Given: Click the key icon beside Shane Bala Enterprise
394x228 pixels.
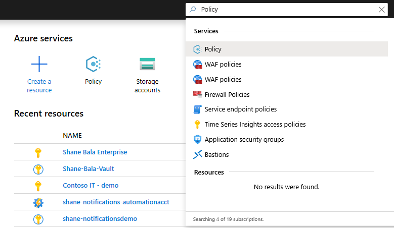Looking at the screenshot, I should tap(38, 152).
